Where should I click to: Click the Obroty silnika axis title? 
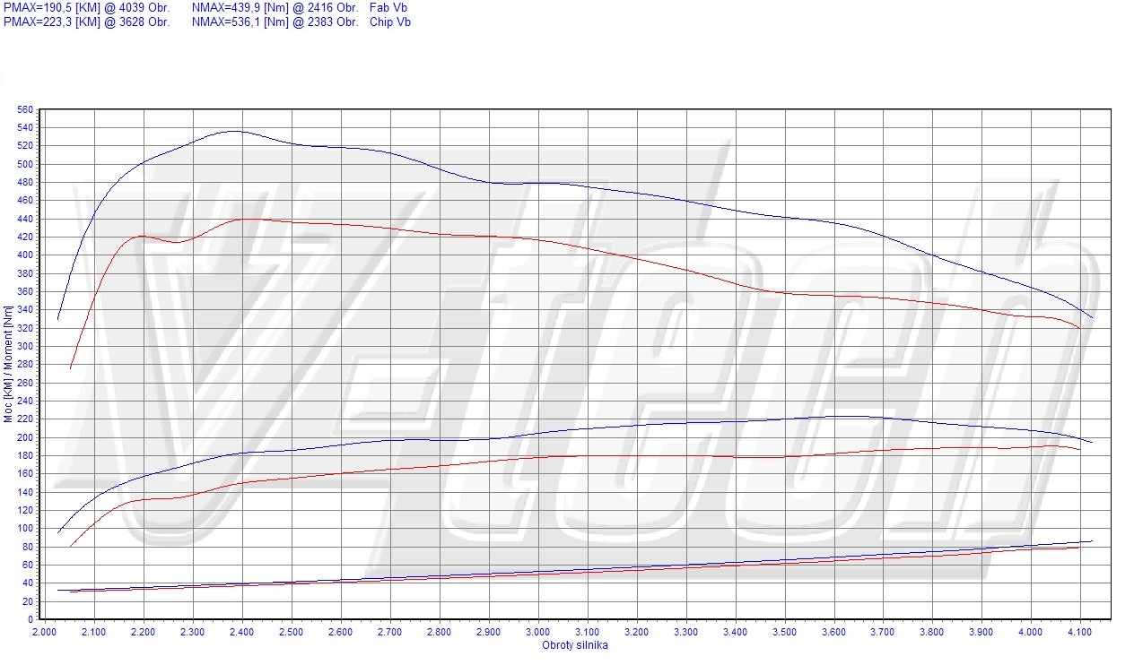pyautogui.click(x=574, y=645)
